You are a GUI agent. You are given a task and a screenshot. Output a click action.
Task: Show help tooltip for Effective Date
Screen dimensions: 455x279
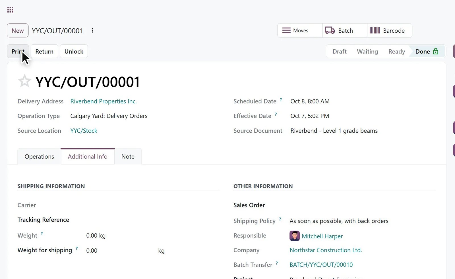[276, 114]
